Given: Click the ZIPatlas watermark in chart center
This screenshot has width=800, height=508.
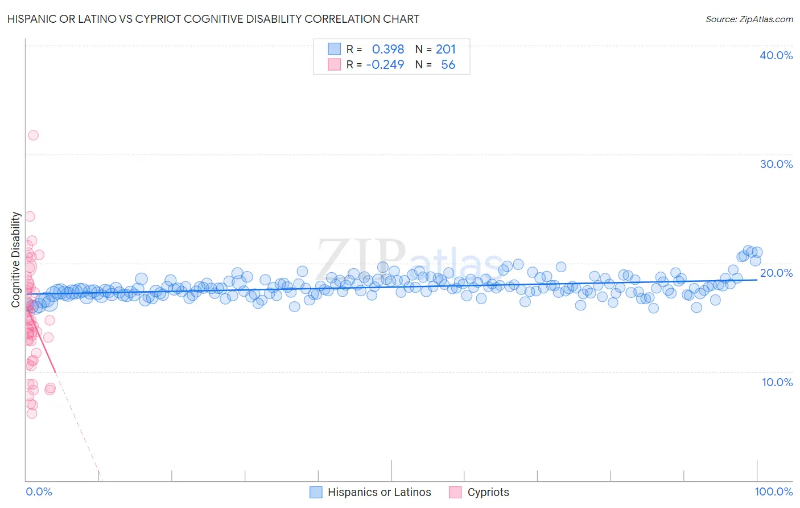Looking at the screenshot, I should (411, 261).
